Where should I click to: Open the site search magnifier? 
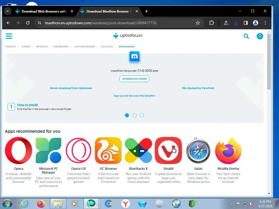point(246,36)
